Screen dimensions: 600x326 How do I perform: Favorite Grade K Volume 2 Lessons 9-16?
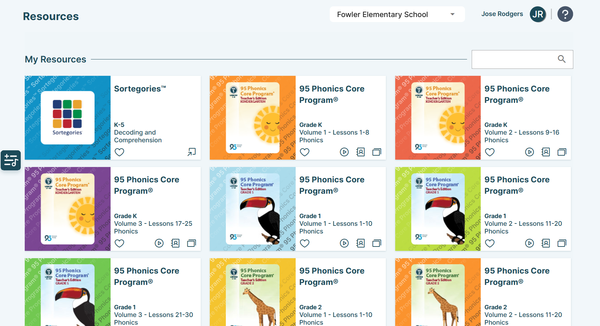[490, 152]
